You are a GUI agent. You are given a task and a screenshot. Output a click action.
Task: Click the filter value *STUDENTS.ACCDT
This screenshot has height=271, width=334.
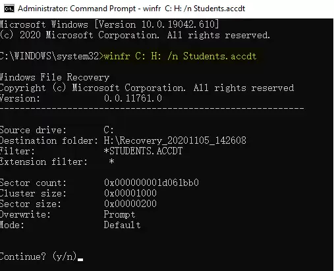[143, 151]
